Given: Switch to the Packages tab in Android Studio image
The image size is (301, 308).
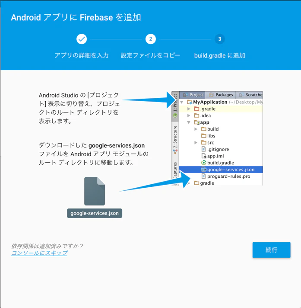Looking at the screenshot, I should (x=221, y=95).
